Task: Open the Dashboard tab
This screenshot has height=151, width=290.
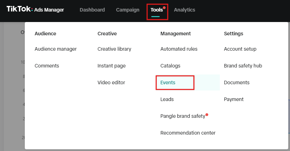Action: (x=92, y=10)
